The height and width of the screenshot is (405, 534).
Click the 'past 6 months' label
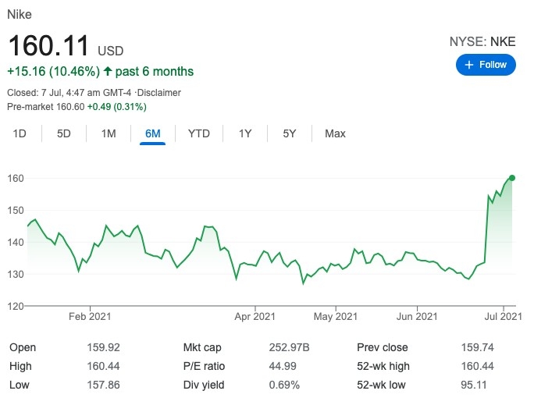(x=155, y=72)
